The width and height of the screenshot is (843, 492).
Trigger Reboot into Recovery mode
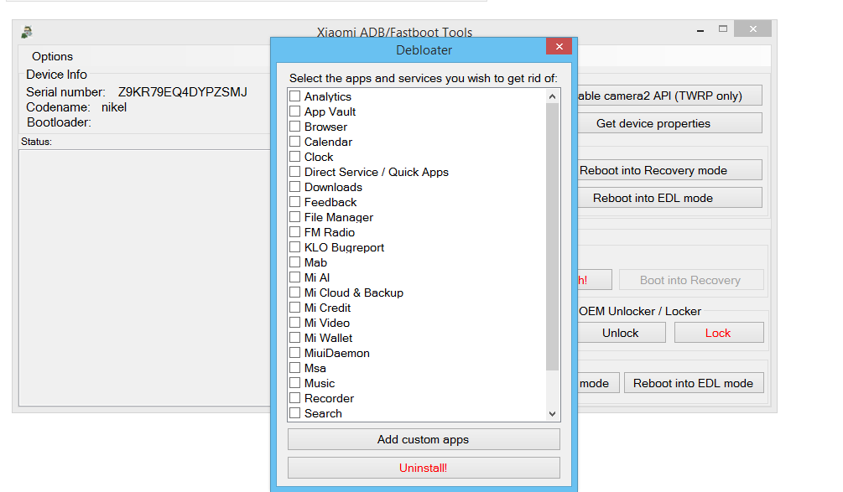669,169
